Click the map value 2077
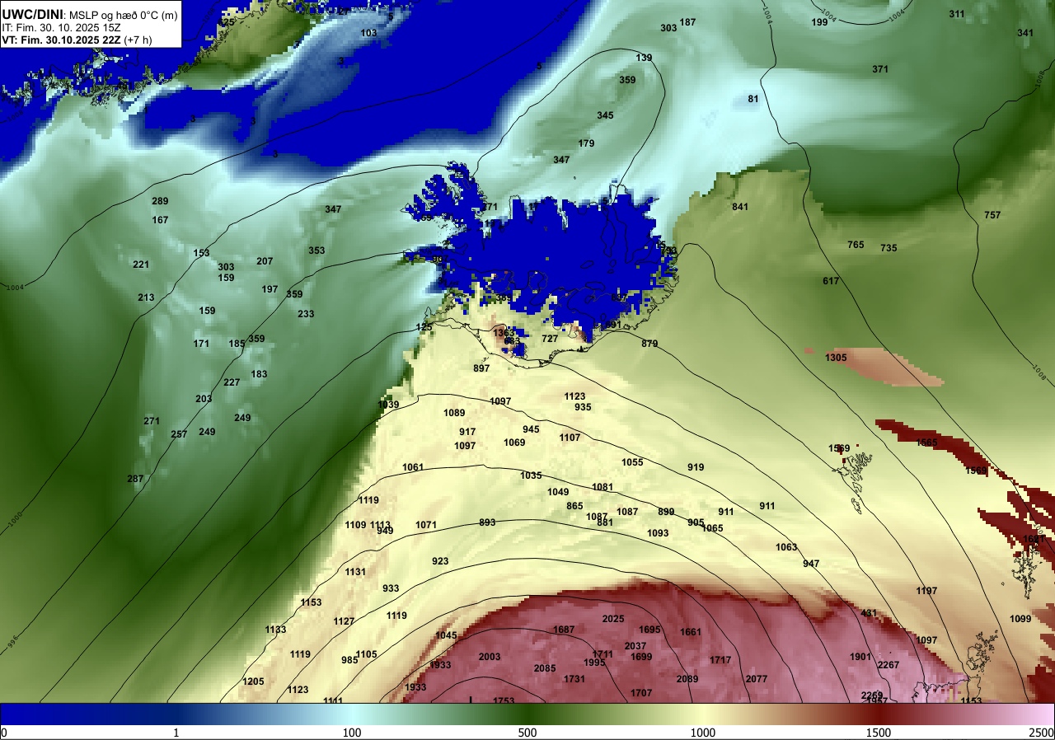1055x740 pixels. click(756, 679)
